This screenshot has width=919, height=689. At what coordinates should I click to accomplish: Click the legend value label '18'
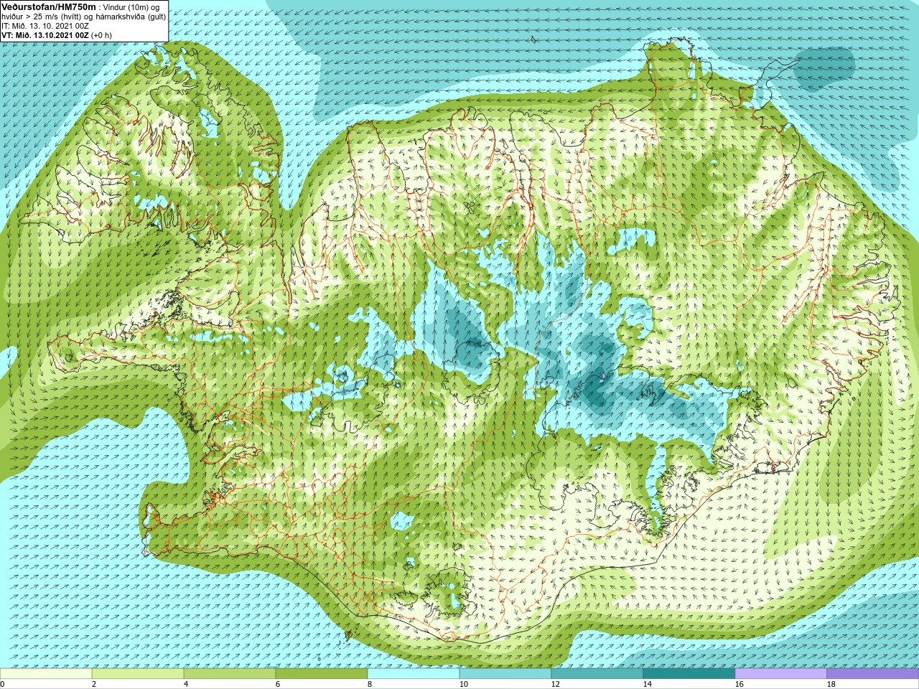coord(831,684)
